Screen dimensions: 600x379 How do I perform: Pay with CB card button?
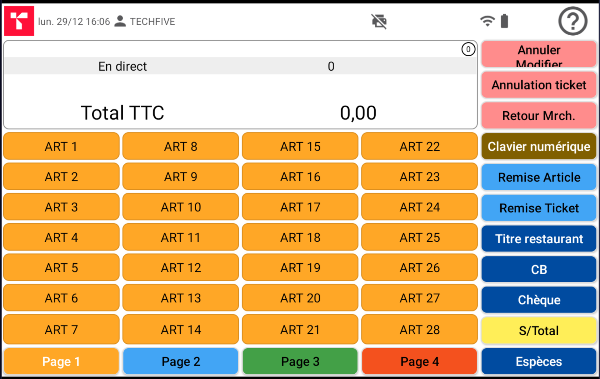(x=539, y=269)
